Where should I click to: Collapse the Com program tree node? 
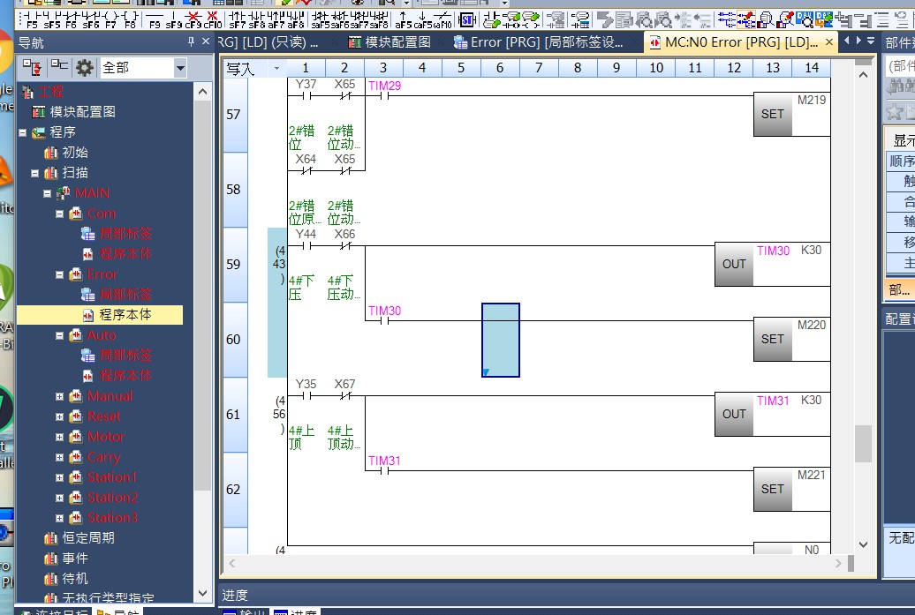click(60, 214)
